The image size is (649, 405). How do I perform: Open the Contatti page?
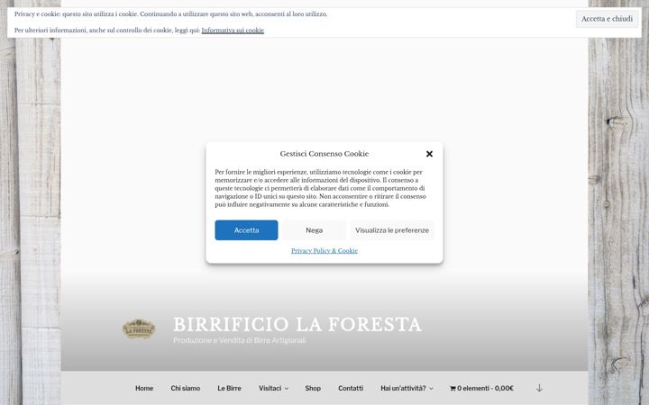(x=351, y=388)
